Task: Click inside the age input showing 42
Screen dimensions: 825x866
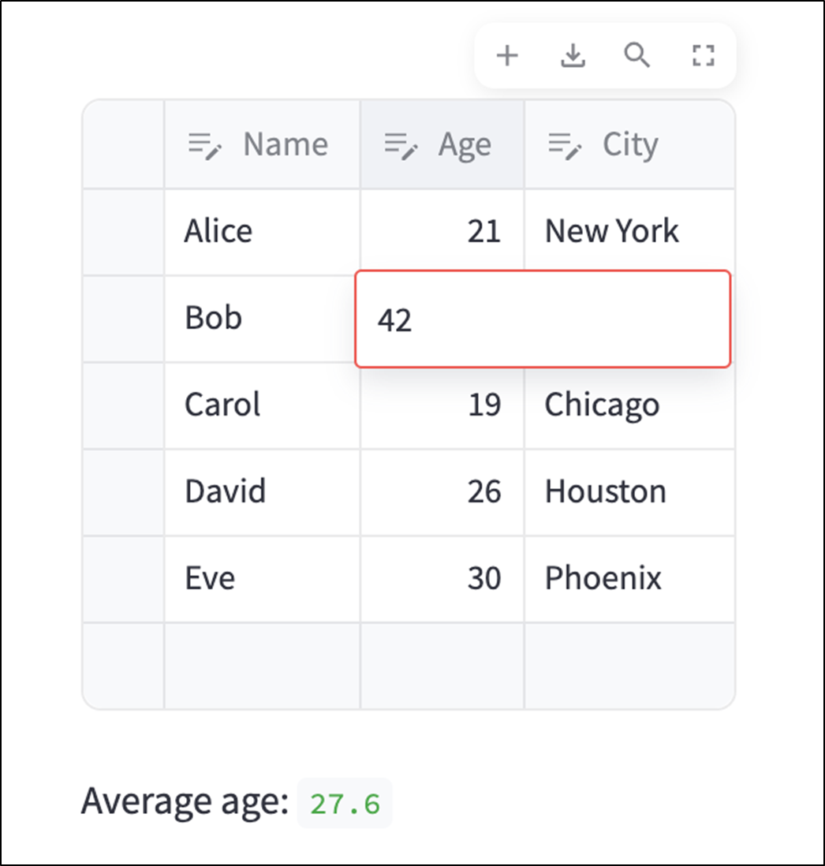Action: tap(543, 319)
